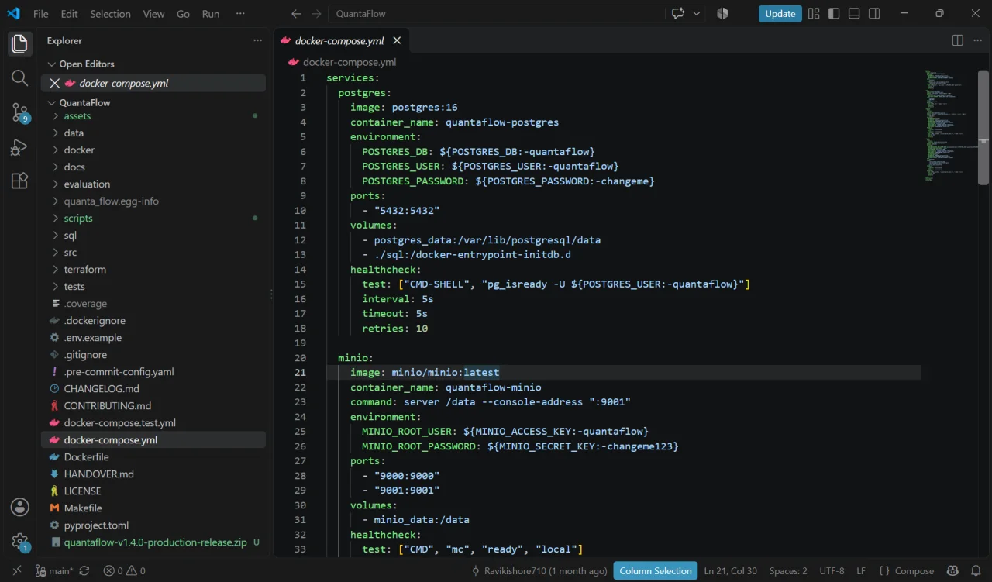Click the QuantaFlow command center search box

pyautogui.click(x=496, y=14)
